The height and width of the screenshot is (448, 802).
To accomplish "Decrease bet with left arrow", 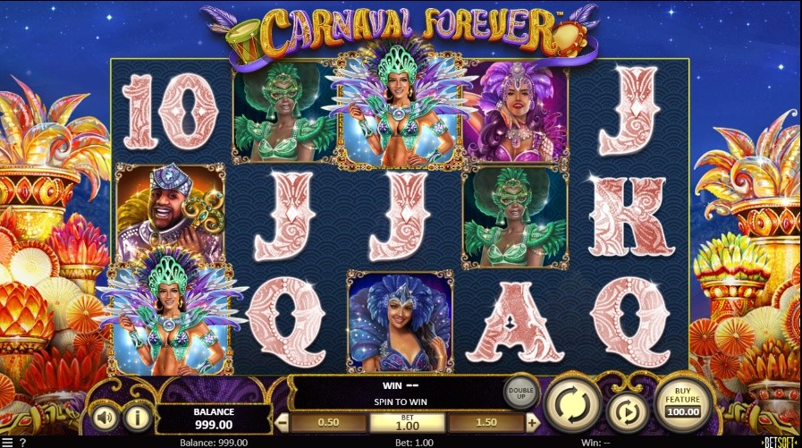I will [x=282, y=423].
